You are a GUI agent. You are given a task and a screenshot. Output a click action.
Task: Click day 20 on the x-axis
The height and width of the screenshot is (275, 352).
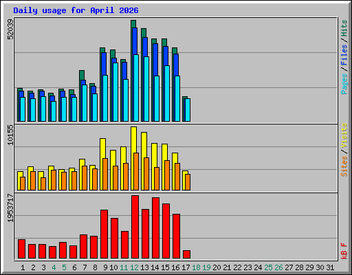(217, 267)
